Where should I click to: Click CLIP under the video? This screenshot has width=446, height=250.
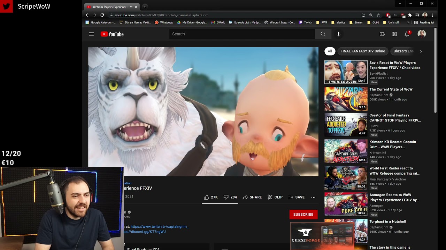[275, 197]
